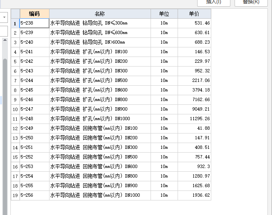Image resolution: width=272 pixels, height=215 pixels.
Task: Click the blank top-left table corner cell
Action: (15, 14)
